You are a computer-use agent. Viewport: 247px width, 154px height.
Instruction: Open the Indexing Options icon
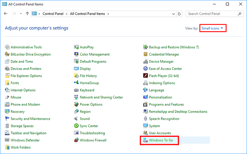145,83
